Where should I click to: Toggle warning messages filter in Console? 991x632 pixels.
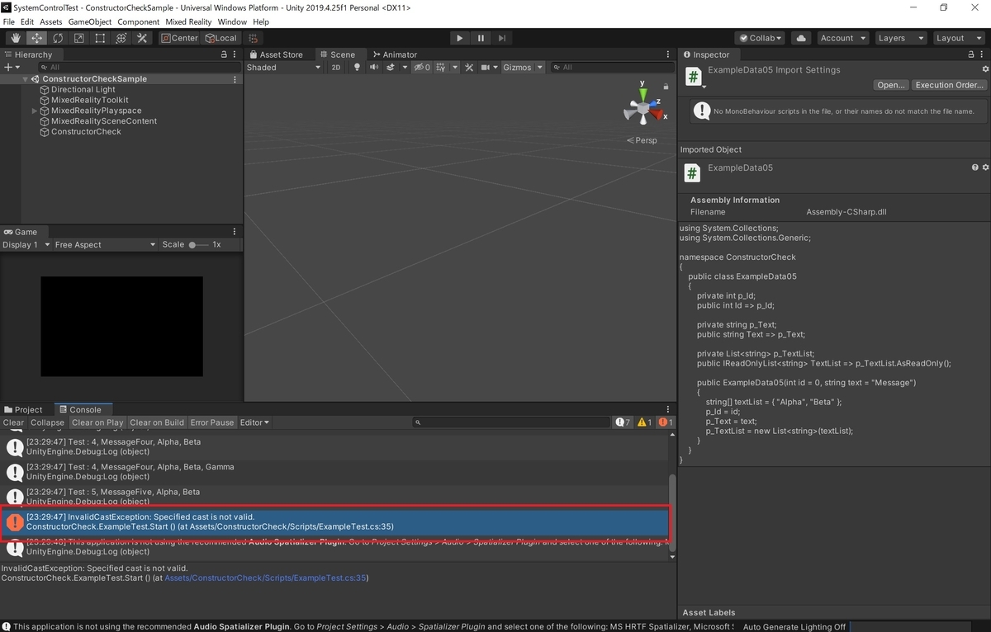645,422
